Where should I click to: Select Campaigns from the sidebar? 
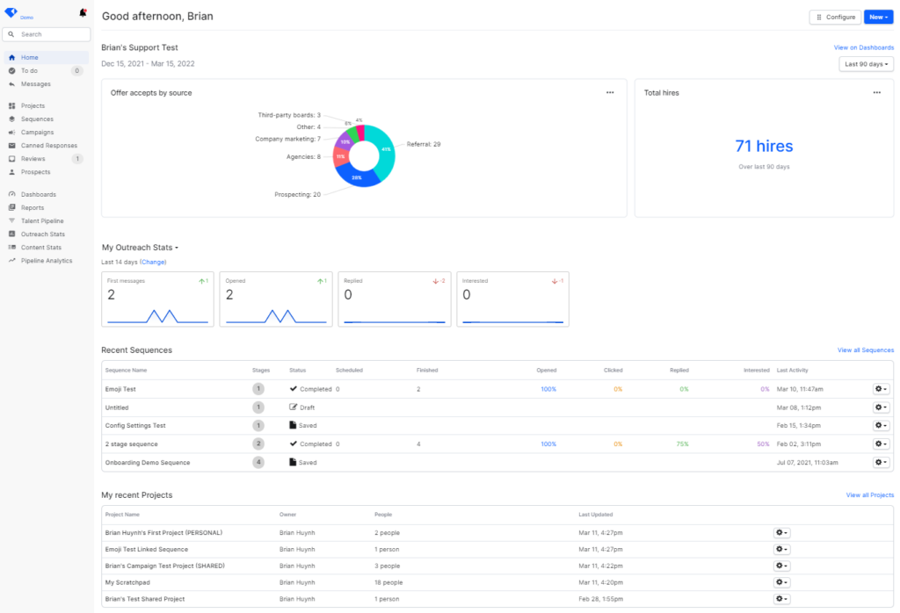click(36, 132)
